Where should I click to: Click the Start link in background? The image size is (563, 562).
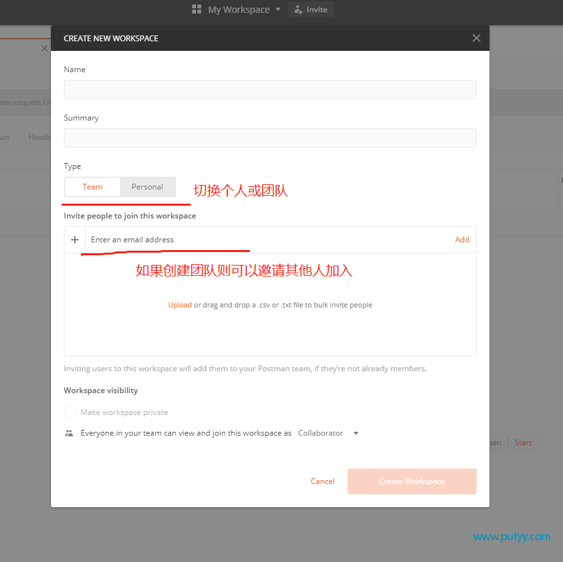pyautogui.click(x=523, y=443)
